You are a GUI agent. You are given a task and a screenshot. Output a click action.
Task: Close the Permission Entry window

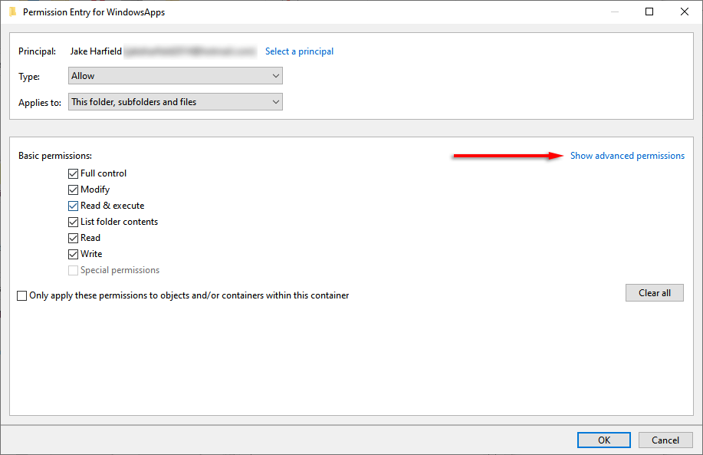684,12
